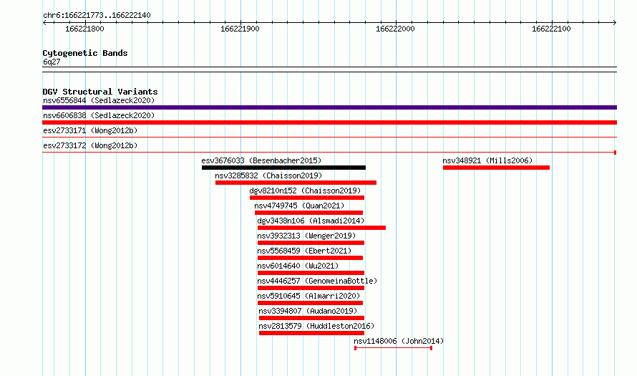Click the esv3676033 (Besenbacher2015) label

coord(261,160)
